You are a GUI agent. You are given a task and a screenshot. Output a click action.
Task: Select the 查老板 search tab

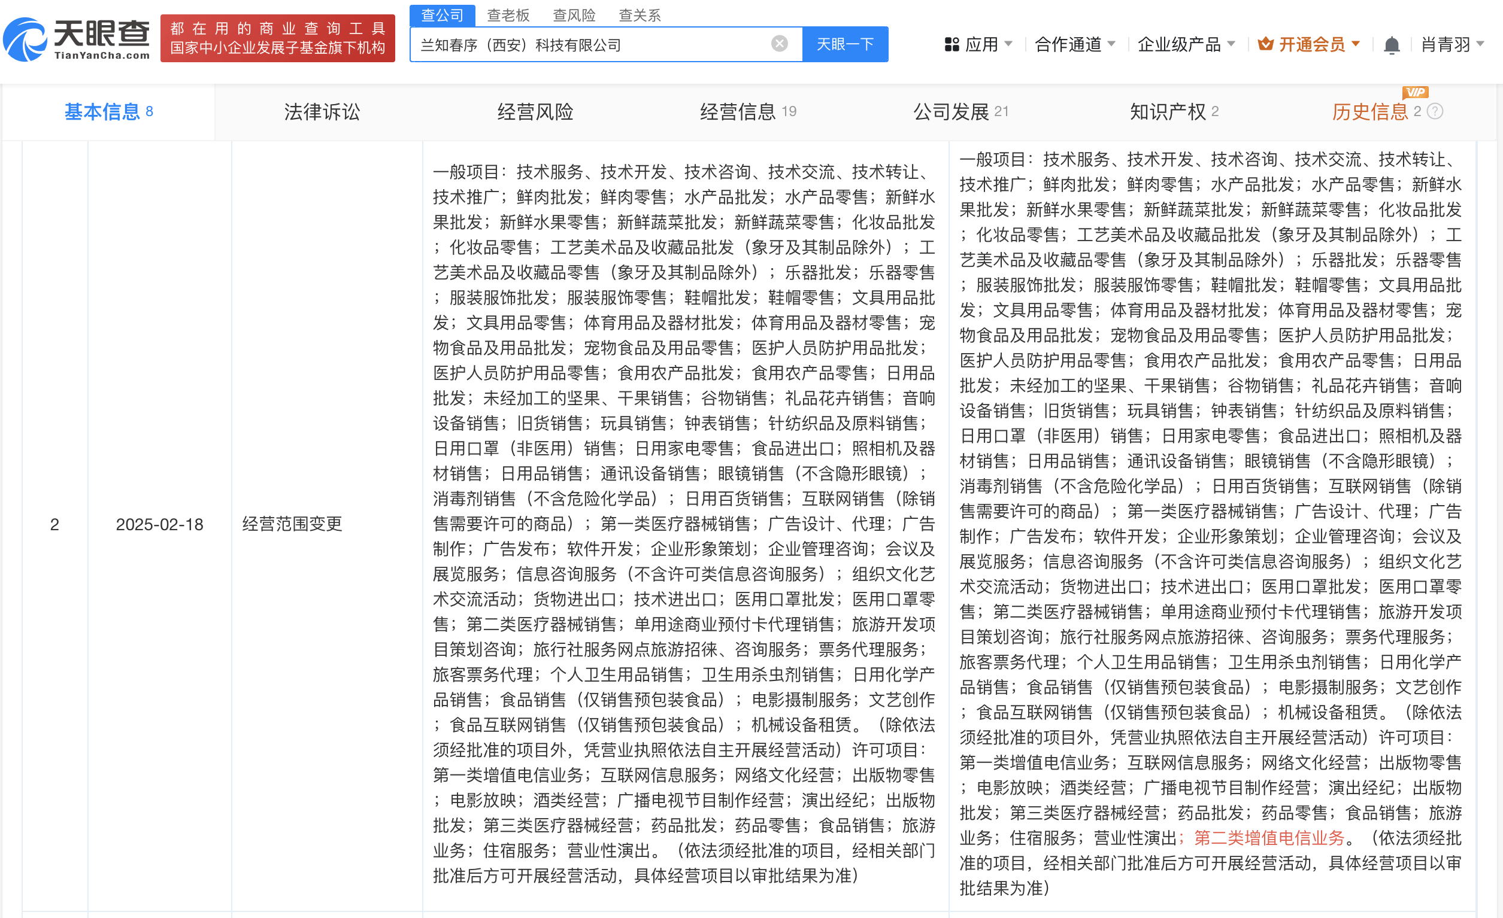pos(508,14)
